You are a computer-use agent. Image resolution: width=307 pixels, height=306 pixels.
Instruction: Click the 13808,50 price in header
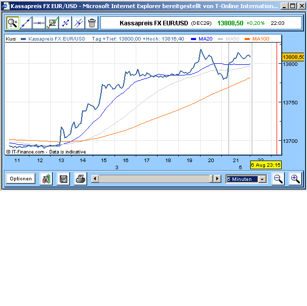point(230,23)
